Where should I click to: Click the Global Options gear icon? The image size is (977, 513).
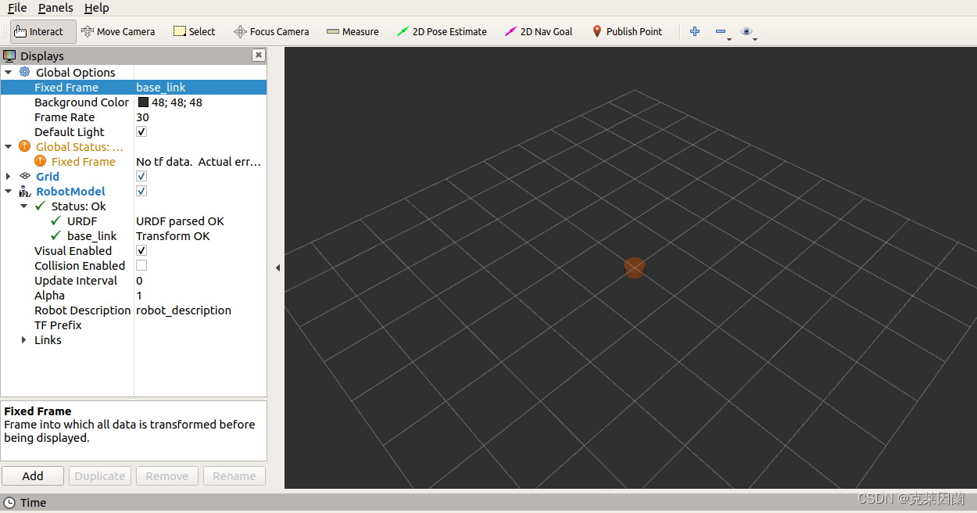(x=25, y=72)
